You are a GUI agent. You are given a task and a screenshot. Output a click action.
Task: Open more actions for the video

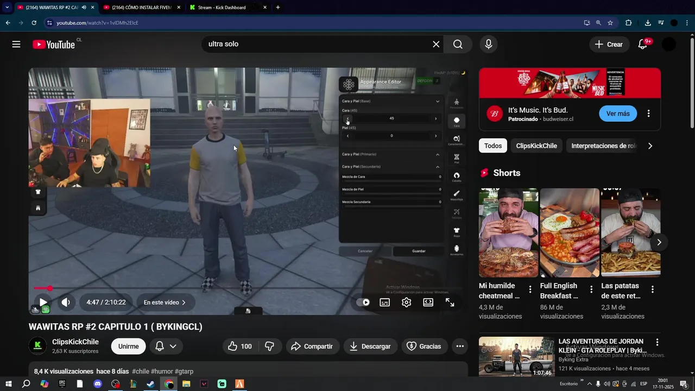click(460, 346)
